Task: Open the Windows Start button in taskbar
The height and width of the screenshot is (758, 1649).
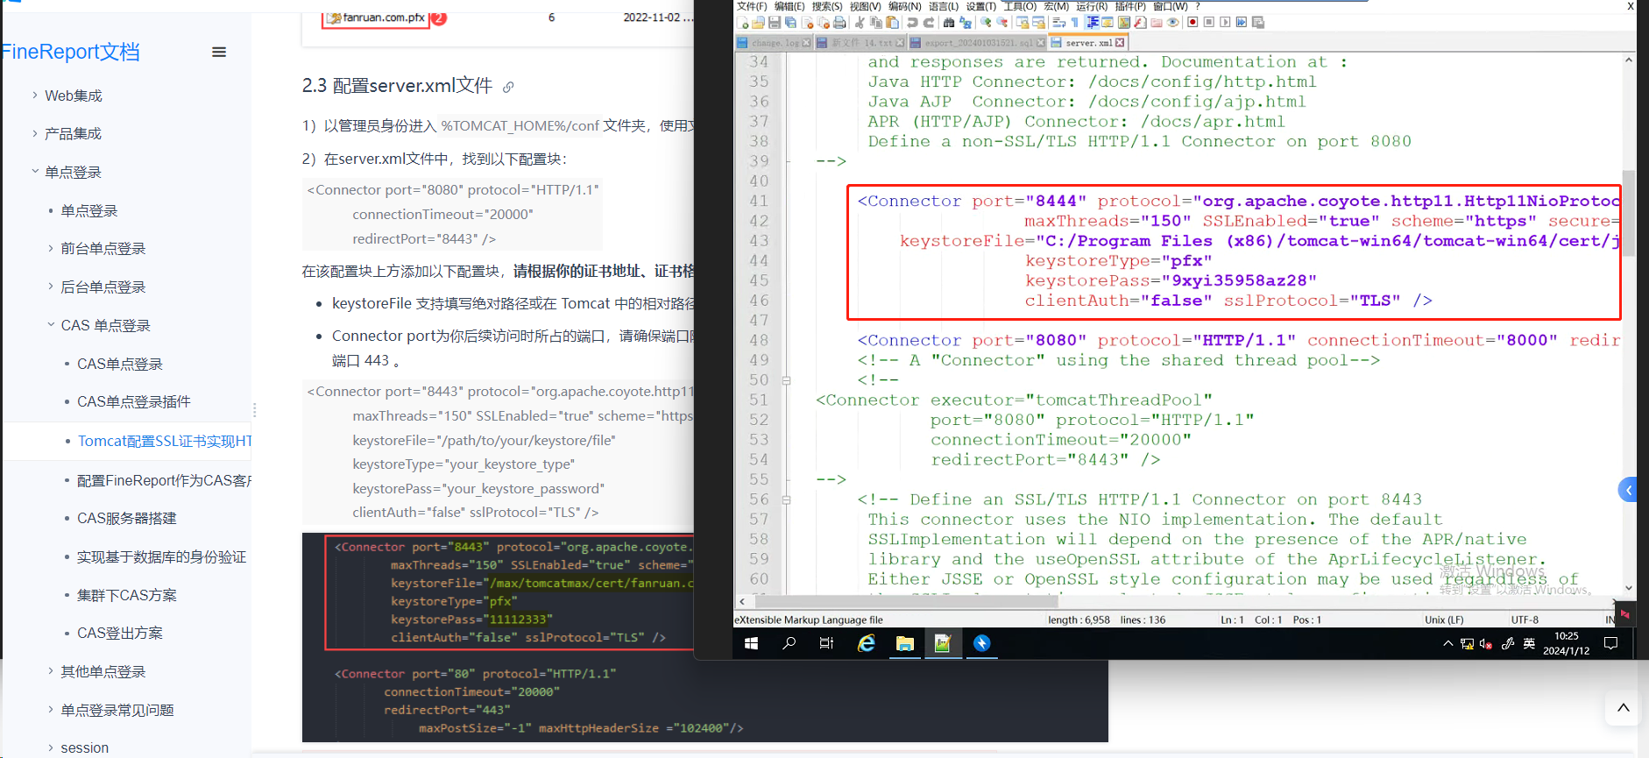Action: pos(751,643)
